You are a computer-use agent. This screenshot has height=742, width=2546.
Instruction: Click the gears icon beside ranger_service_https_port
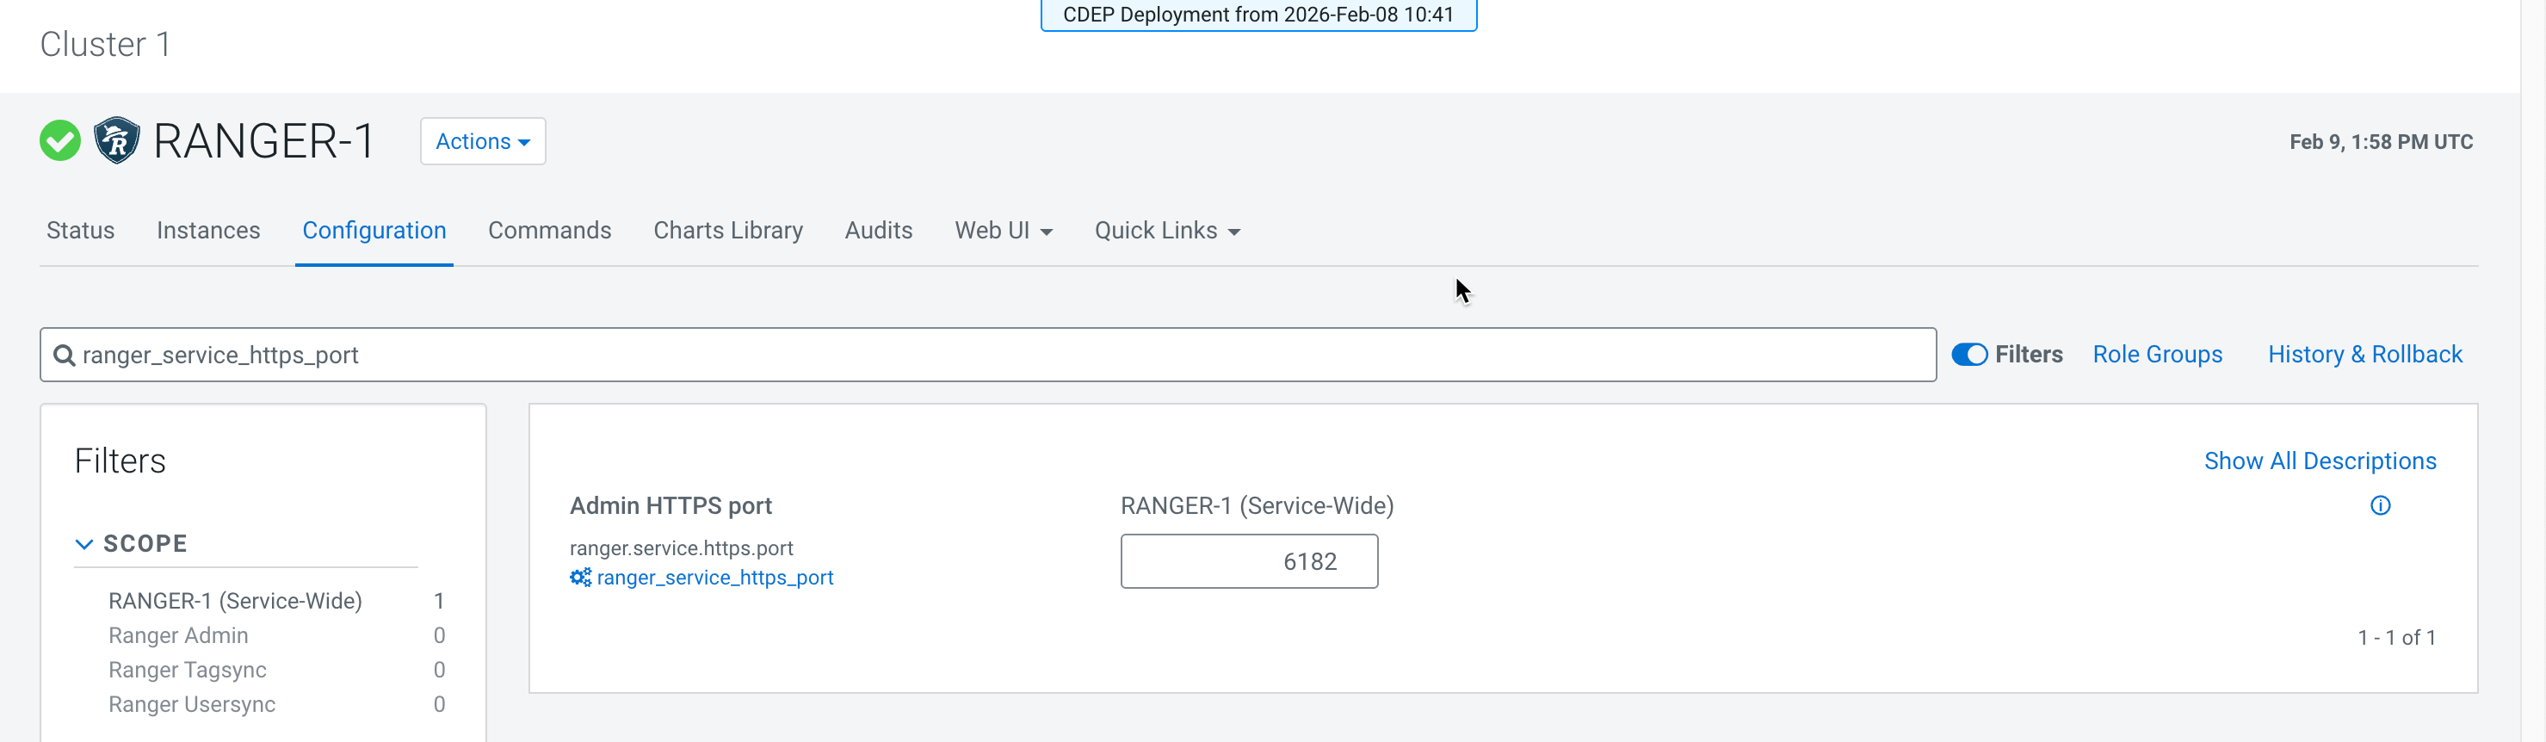pos(580,578)
